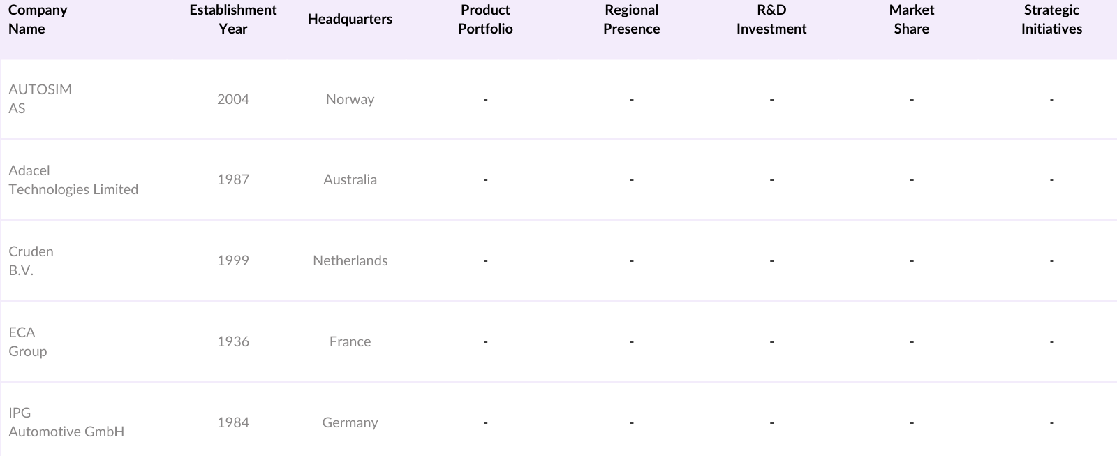Click the Netherlands headquarters cell
This screenshot has width=1117, height=456.
pyautogui.click(x=350, y=260)
